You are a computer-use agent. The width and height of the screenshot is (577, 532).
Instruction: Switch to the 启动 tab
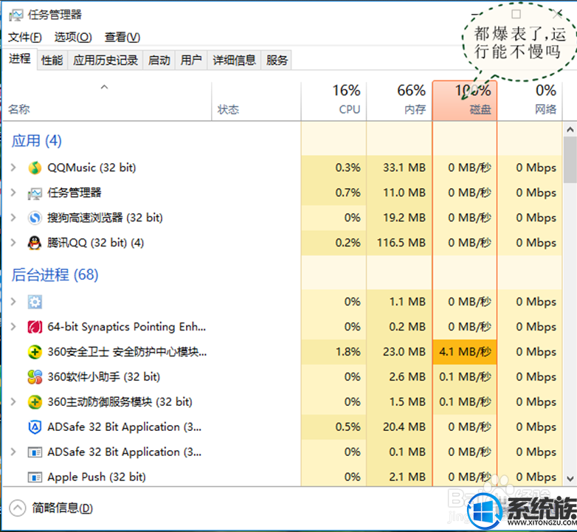click(159, 60)
